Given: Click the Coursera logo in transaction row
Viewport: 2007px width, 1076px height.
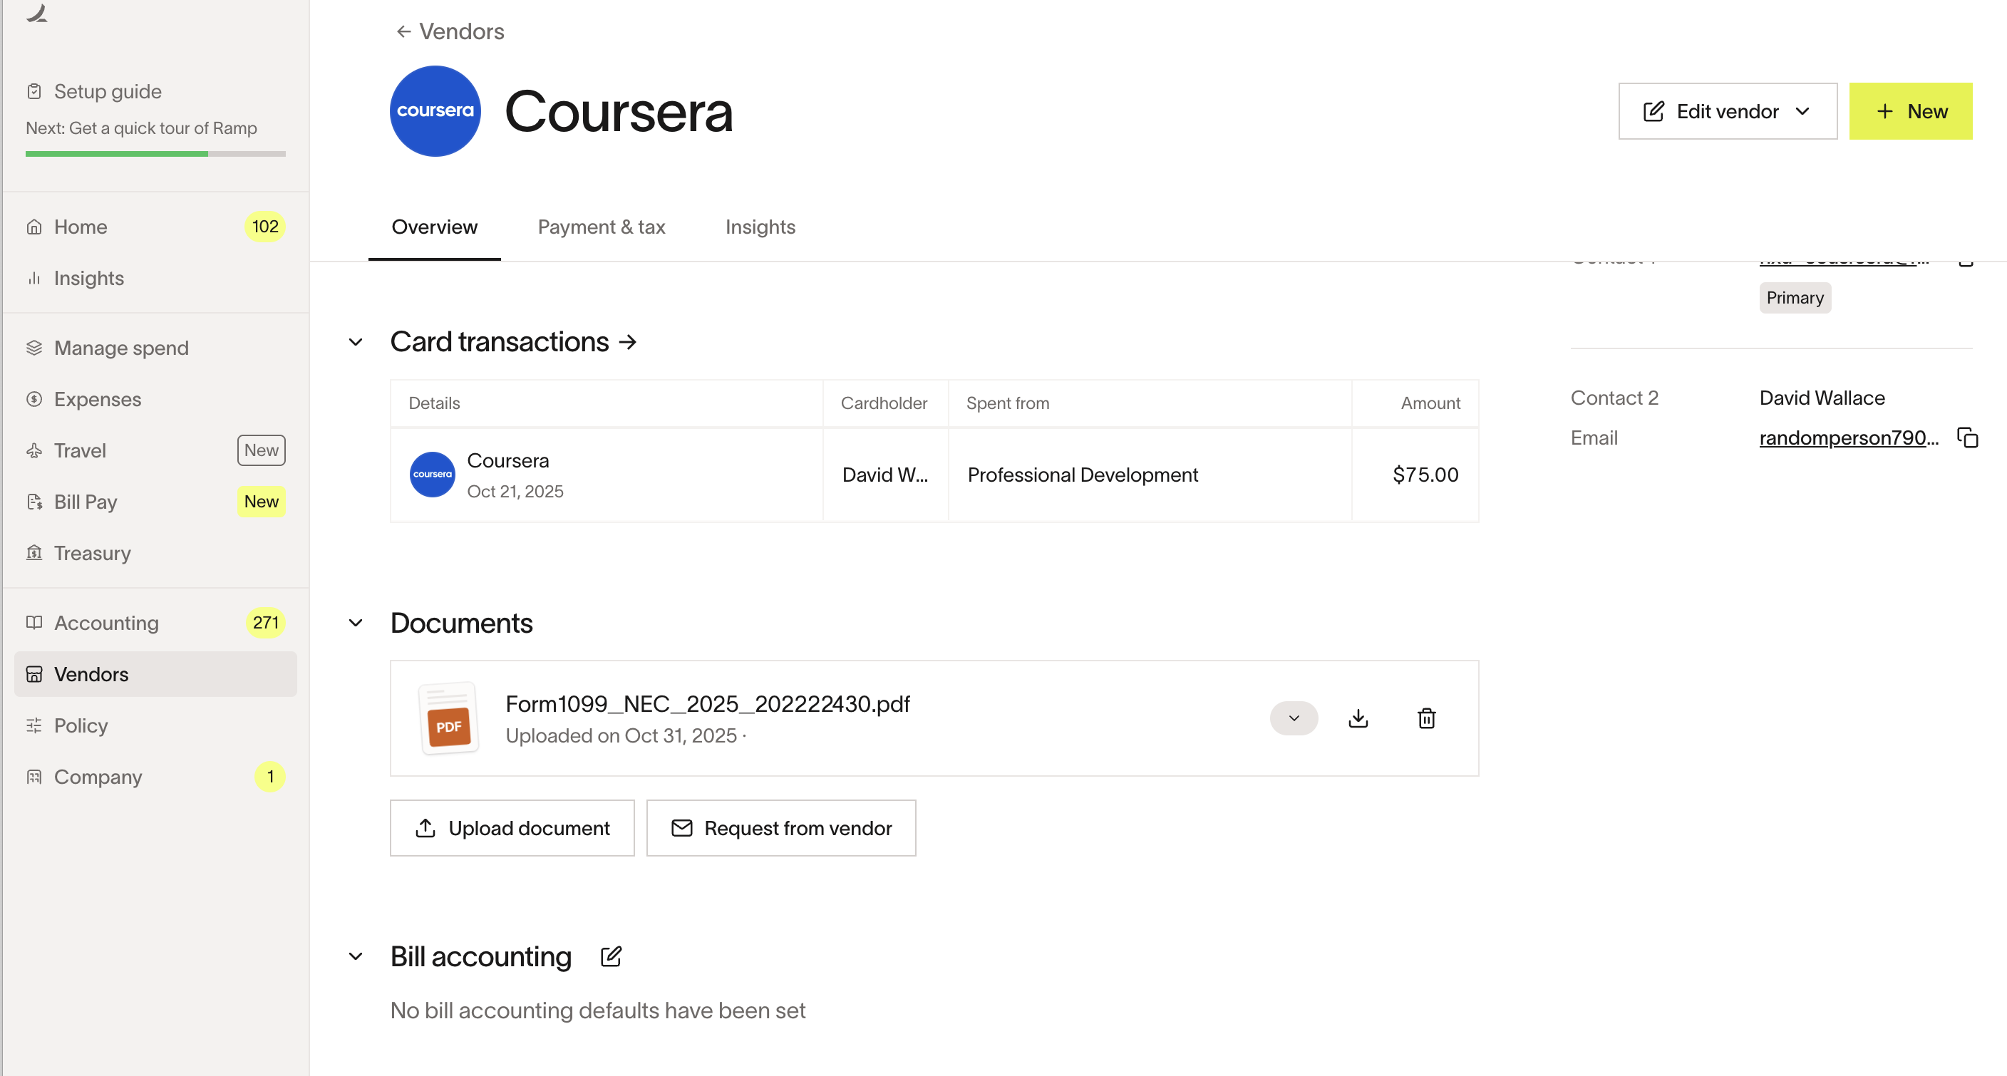Looking at the screenshot, I should click(x=433, y=475).
